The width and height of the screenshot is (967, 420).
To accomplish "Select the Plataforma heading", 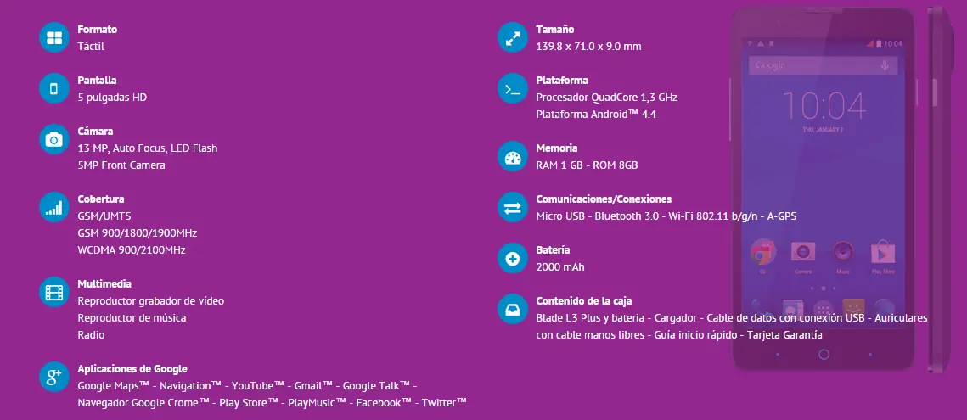I will click(562, 80).
